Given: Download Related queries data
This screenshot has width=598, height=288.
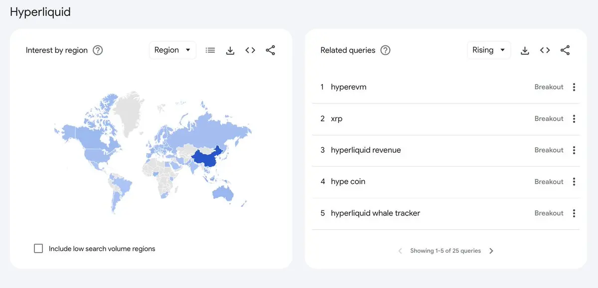Looking at the screenshot, I should 525,50.
